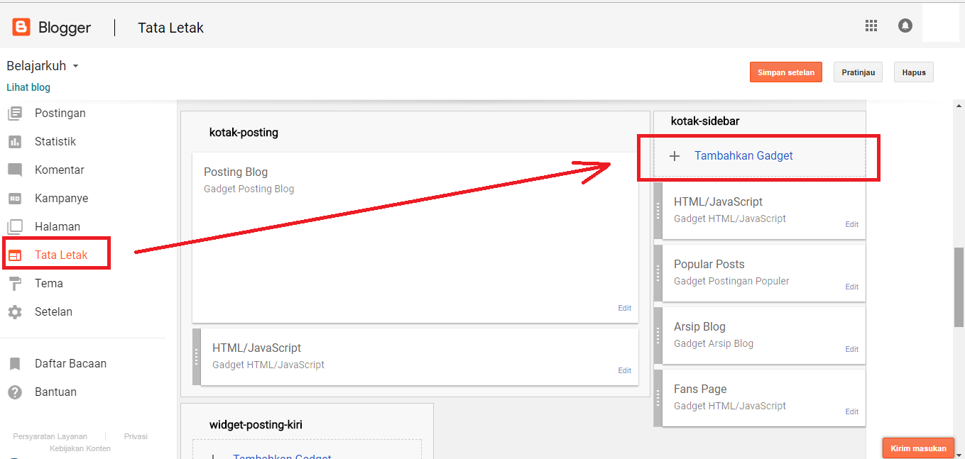Open the Google apps grid icon
Screen dimensions: 965x459
click(x=871, y=26)
